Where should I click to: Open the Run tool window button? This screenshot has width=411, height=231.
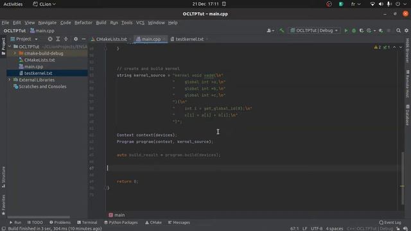[15, 223]
